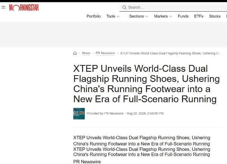Expand the Sections dropdown
This screenshot has height=164, width=227.
pos(138,16)
